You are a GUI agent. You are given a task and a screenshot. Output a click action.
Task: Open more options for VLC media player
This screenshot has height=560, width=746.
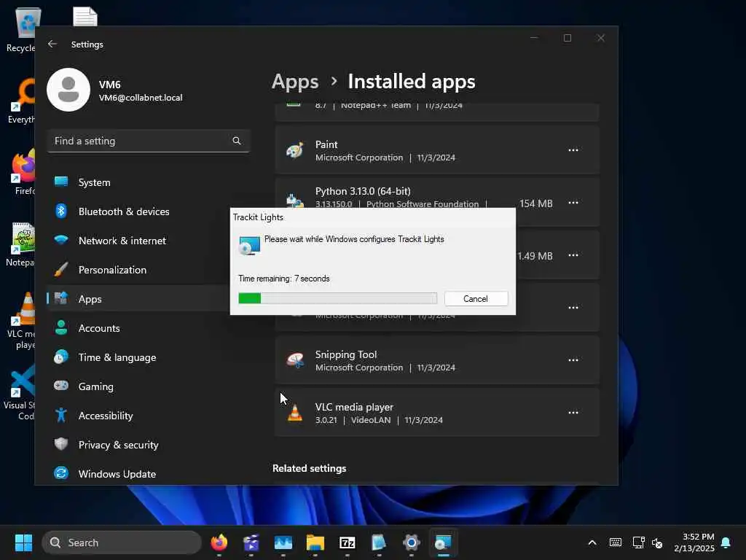point(573,413)
